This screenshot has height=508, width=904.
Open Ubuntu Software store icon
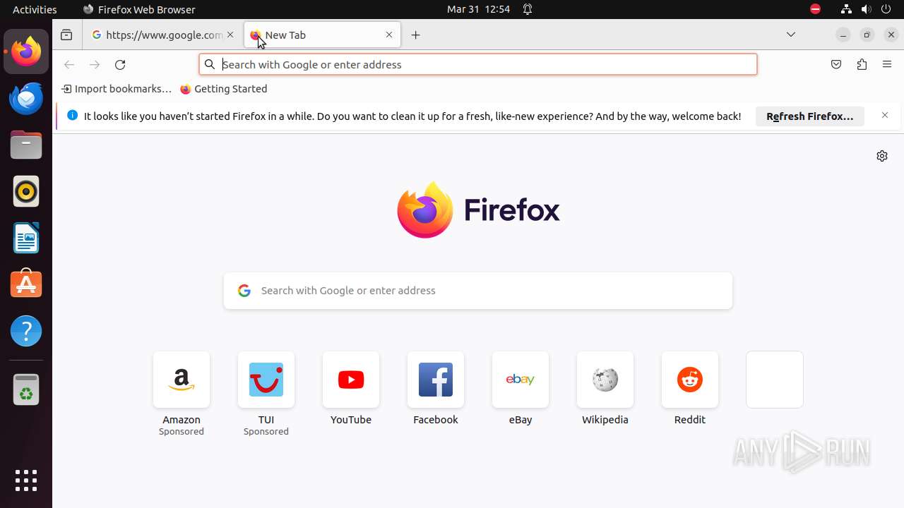26,284
